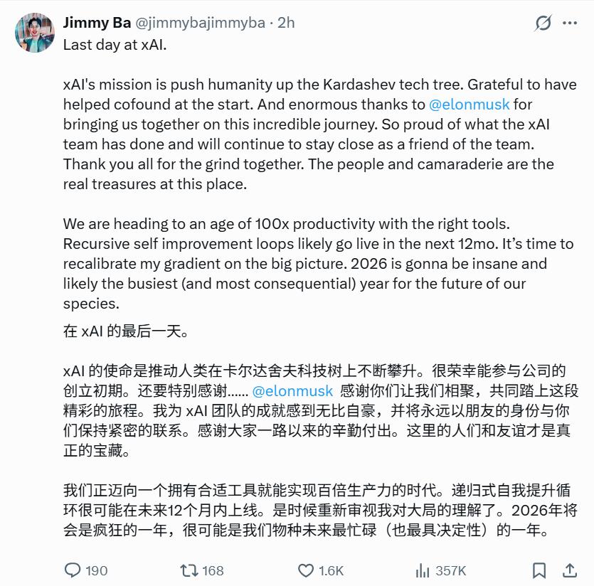Image resolution: width=594 pixels, height=586 pixels.
Task: Click the 1.6K likes count
Action: (x=331, y=570)
